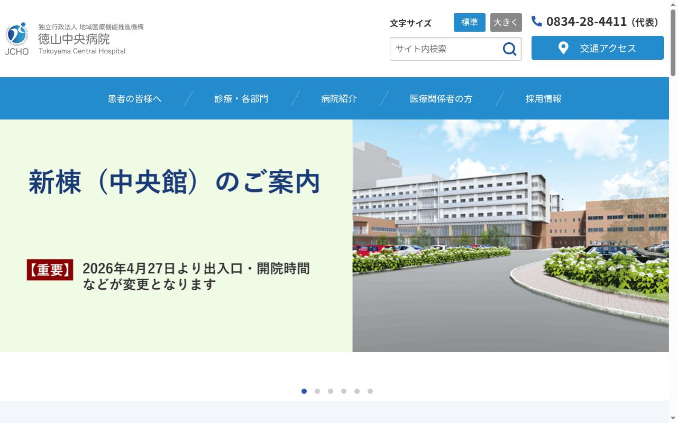Select the fifth carousel dot
The width and height of the screenshot is (677, 423).
pos(357,391)
